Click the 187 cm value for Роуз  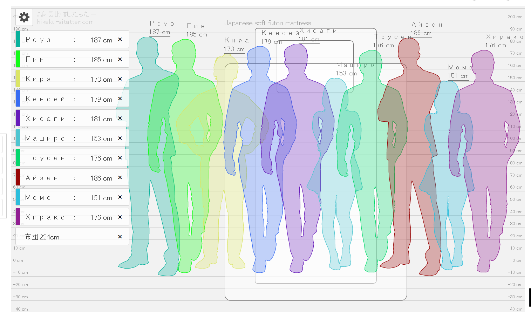(101, 40)
